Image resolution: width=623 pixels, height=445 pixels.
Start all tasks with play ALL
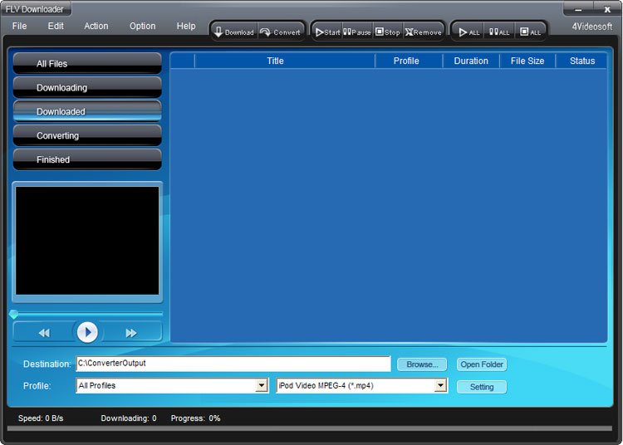pyautogui.click(x=468, y=32)
